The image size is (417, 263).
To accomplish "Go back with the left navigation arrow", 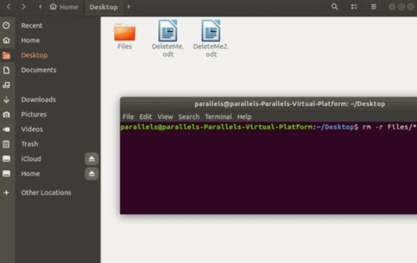I will pos(9,7).
